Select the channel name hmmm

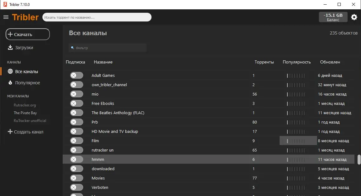(98, 160)
